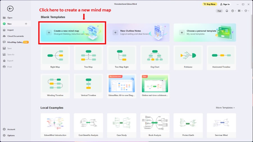Select the Org Chart template
253x142 pixels.
pos(155,58)
